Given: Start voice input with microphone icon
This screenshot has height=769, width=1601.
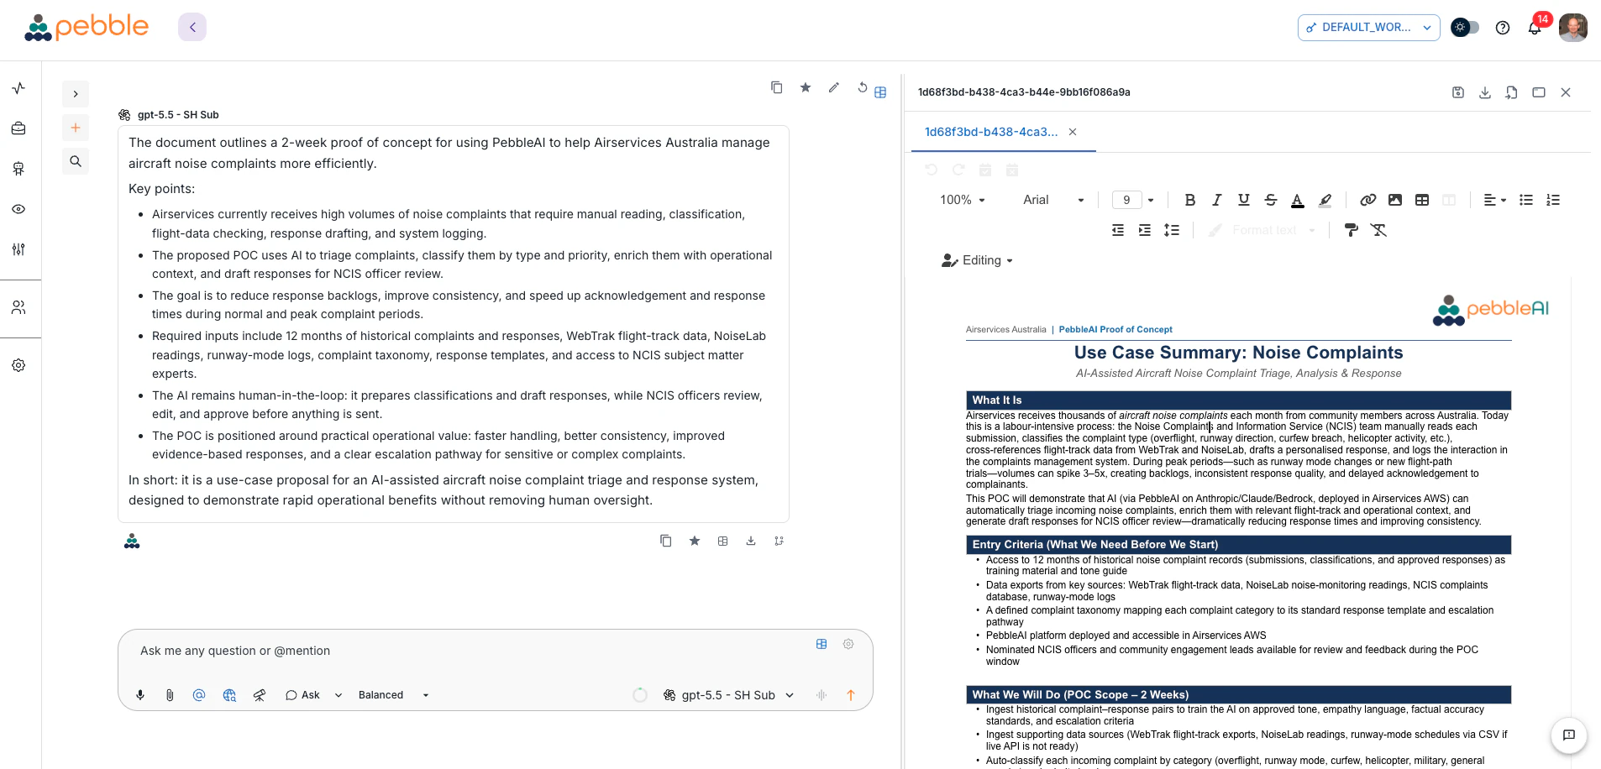Looking at the screenshot, I should click(x=140, y=695).
